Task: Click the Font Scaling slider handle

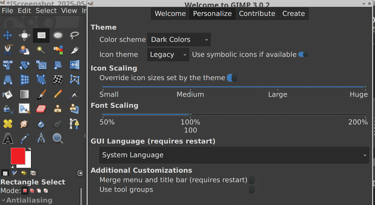Action: 190,115
